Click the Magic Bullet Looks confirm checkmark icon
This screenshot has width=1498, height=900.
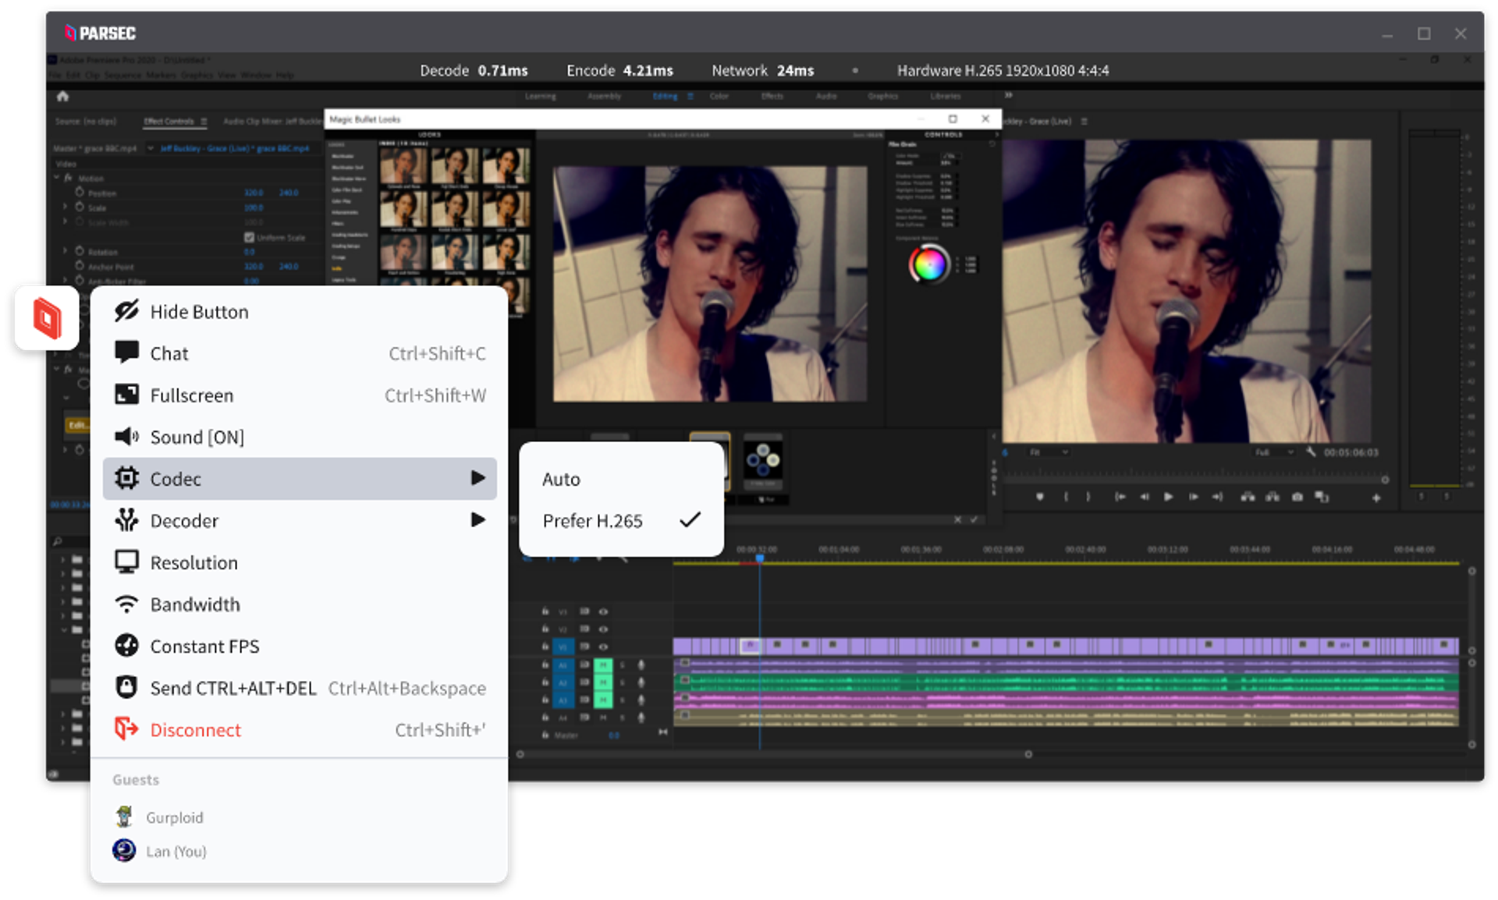click(x=974, y=519)
